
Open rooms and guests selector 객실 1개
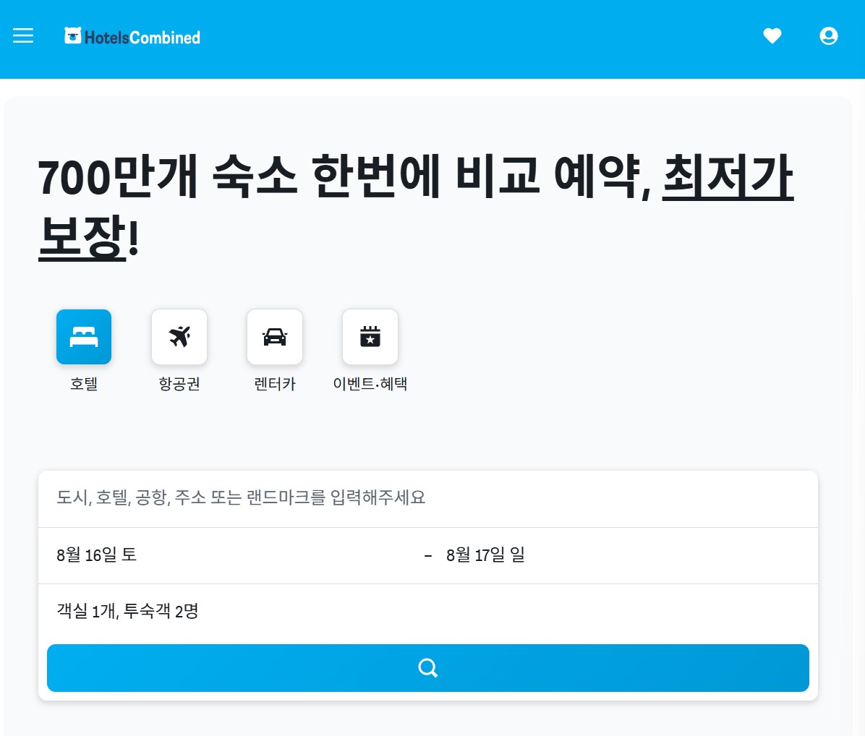428,611
